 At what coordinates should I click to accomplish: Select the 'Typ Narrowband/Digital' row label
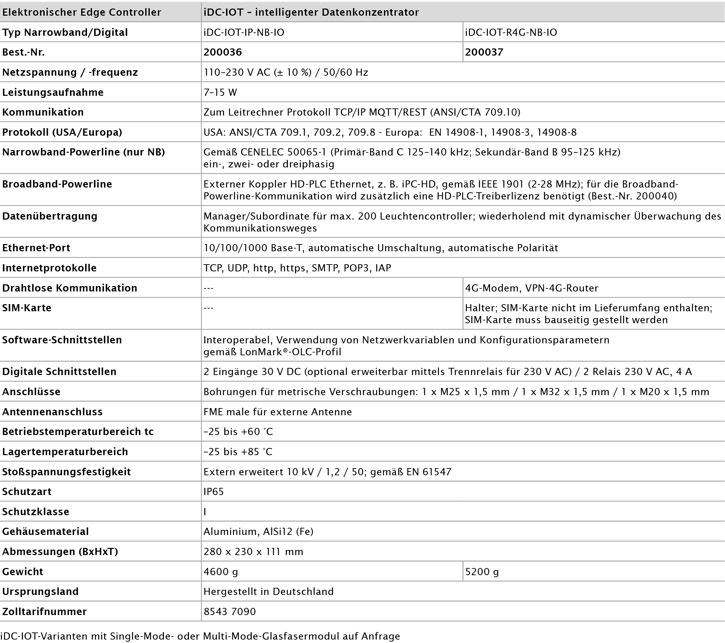click(65, 33)
